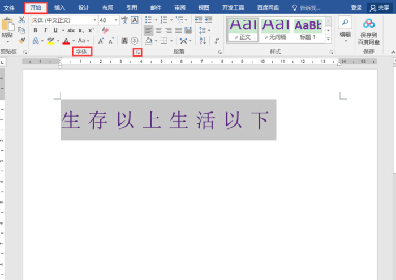Open the 文件 tab
The image size is (396, 280).
pos(10,8)
